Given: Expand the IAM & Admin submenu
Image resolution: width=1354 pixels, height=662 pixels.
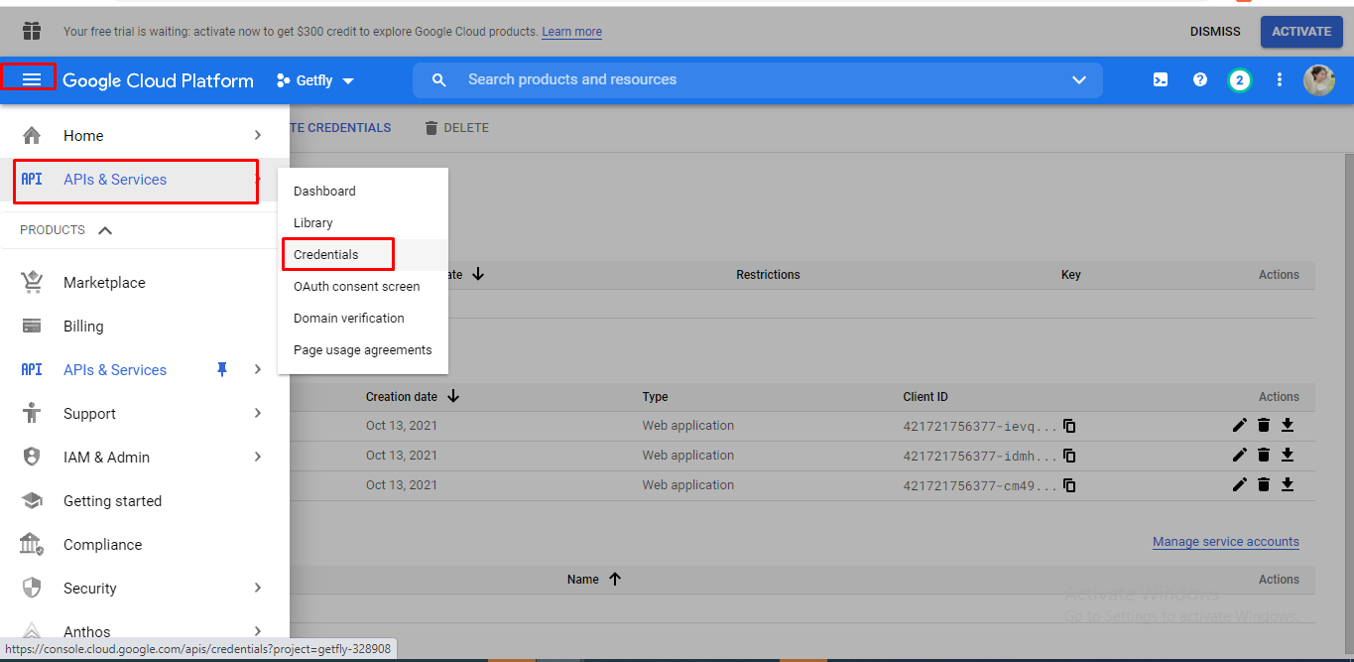Looking at the screenshot, I should (257, 457).
